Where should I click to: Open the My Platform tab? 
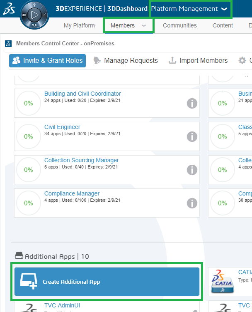coord(79,25)
